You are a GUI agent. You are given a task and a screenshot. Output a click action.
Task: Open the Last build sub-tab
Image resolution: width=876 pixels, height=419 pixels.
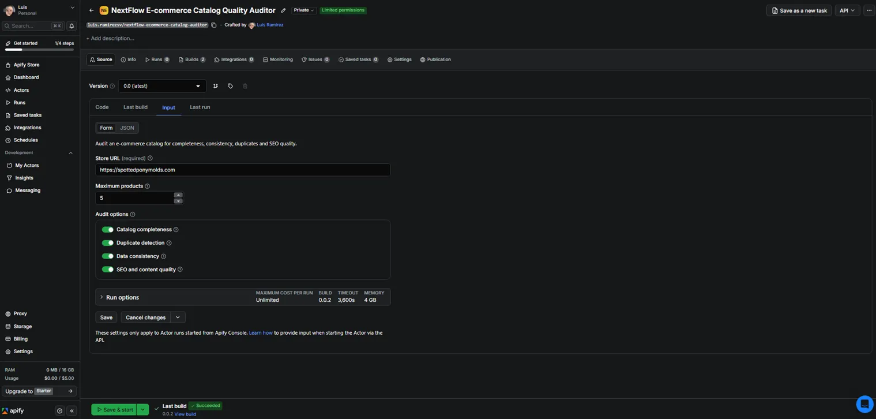136,107
